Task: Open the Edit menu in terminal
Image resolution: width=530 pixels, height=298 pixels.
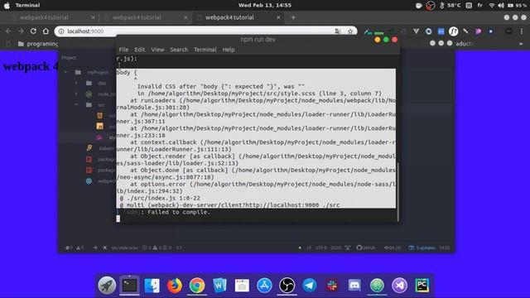Action: click(139, 50)
